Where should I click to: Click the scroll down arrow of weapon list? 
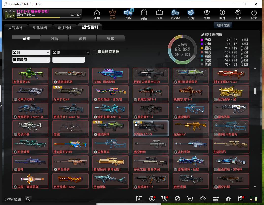pyautogui.click(x=255, y=187)
